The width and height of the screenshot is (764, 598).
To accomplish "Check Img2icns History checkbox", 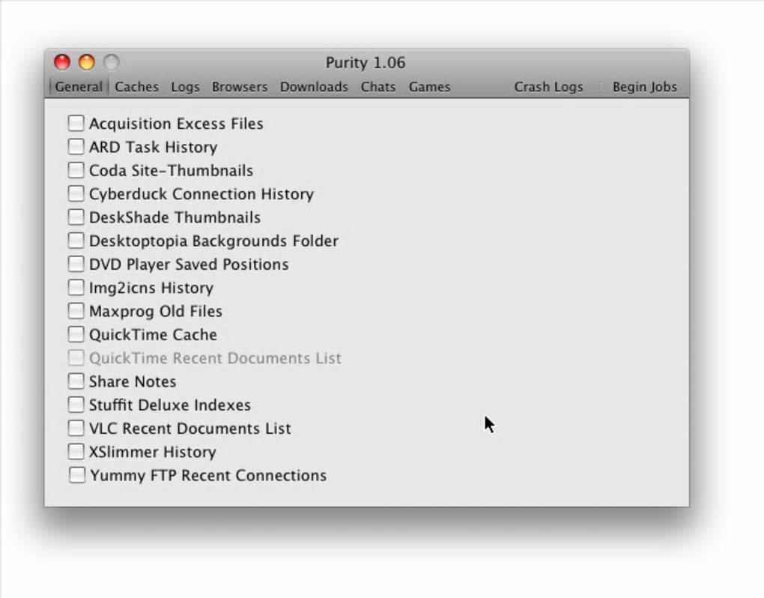I will [x=76, y=287].
